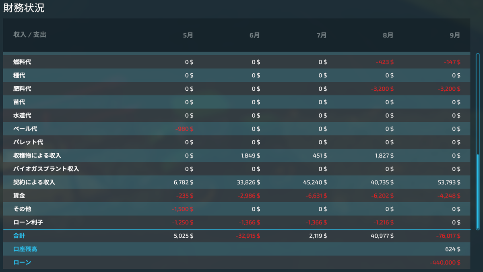The image size is (483, 272).
Task: Click the 契約による収入 row label
Action: point(34,182)
